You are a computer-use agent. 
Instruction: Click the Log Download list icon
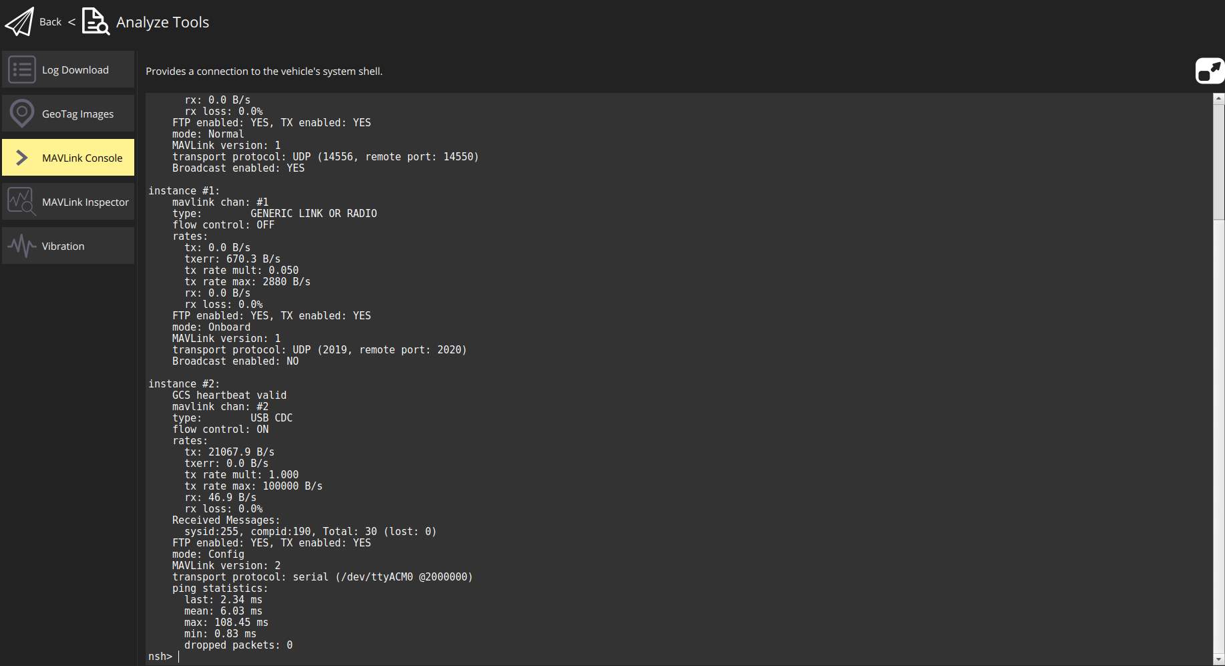[x=21, y=69]
